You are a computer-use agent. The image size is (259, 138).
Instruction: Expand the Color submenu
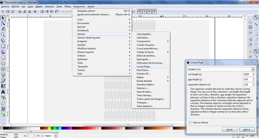pos(102,19)
